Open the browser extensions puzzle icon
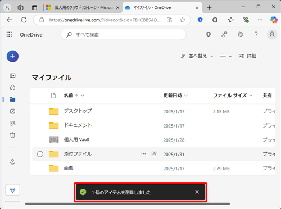This screenshot has width=281, height=209. 215,20
